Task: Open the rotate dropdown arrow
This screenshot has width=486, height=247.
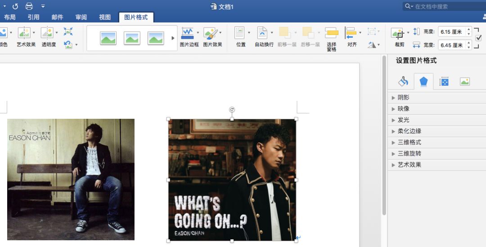Action: 379,45
